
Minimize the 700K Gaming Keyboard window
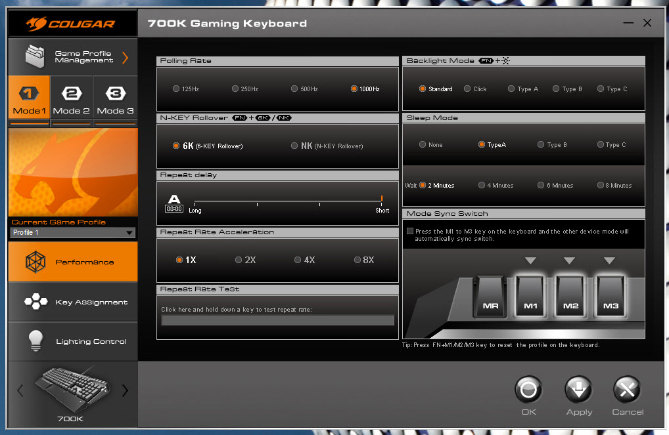coord(628,23)
